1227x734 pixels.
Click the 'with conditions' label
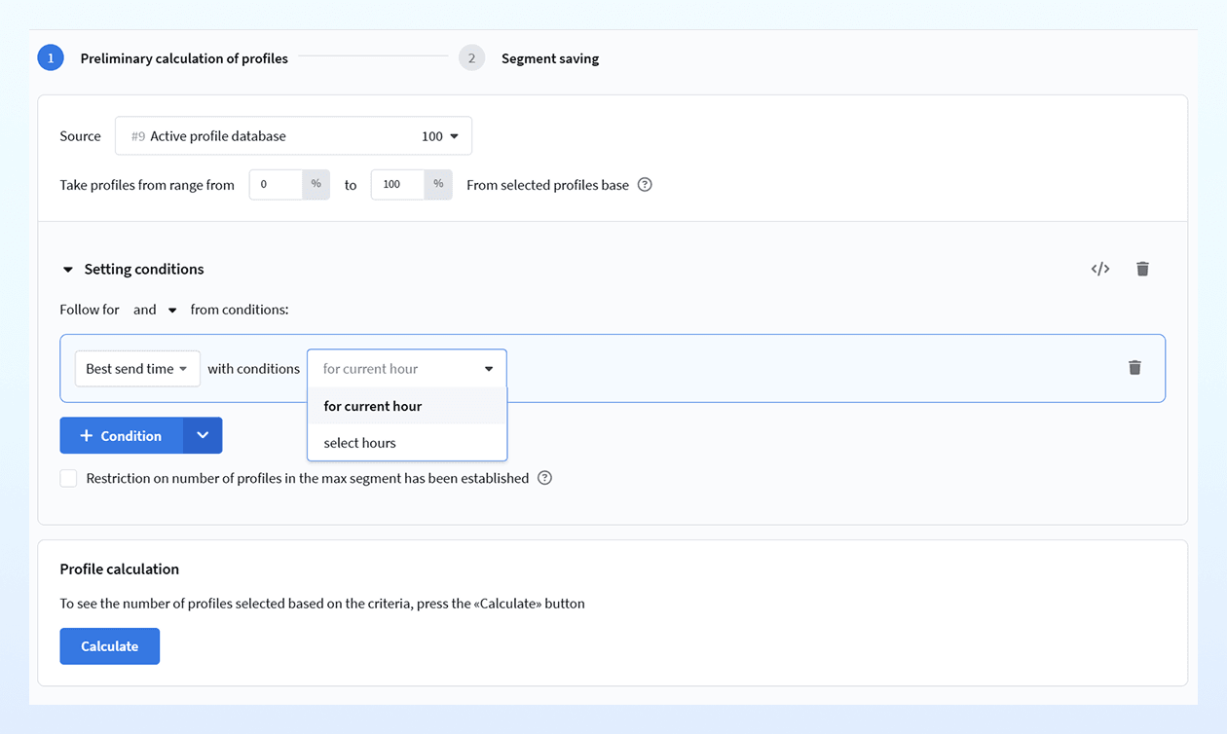click(253, 369)
